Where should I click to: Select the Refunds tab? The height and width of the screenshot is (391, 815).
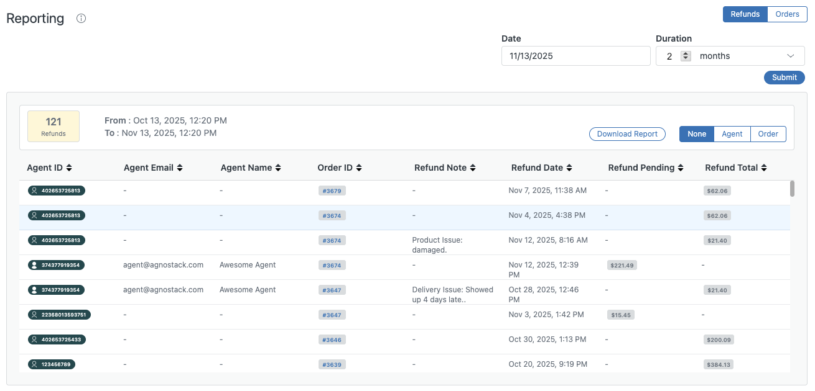[x=745, y=14]
